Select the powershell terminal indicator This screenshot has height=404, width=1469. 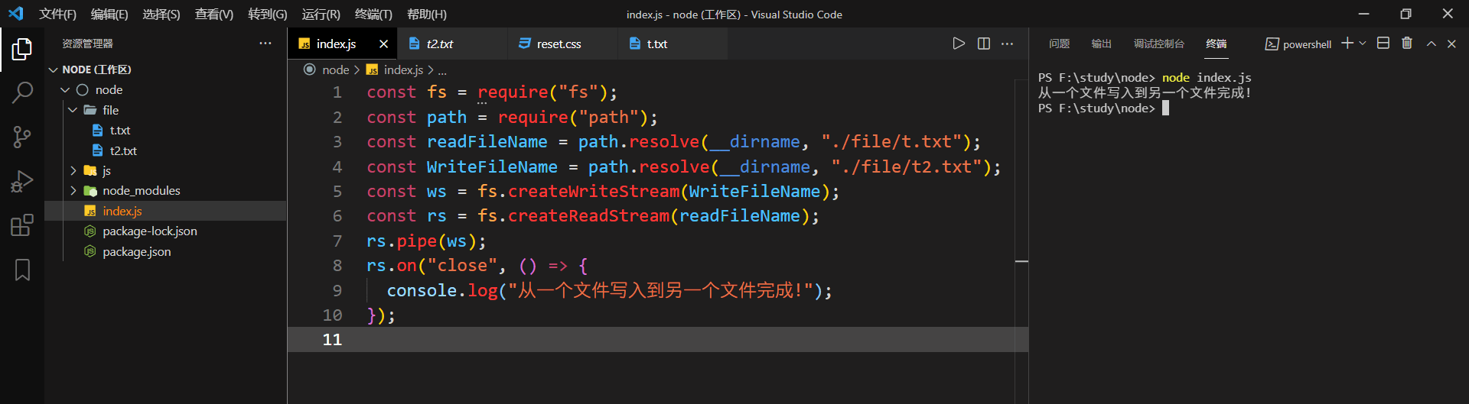[1298, 44]
